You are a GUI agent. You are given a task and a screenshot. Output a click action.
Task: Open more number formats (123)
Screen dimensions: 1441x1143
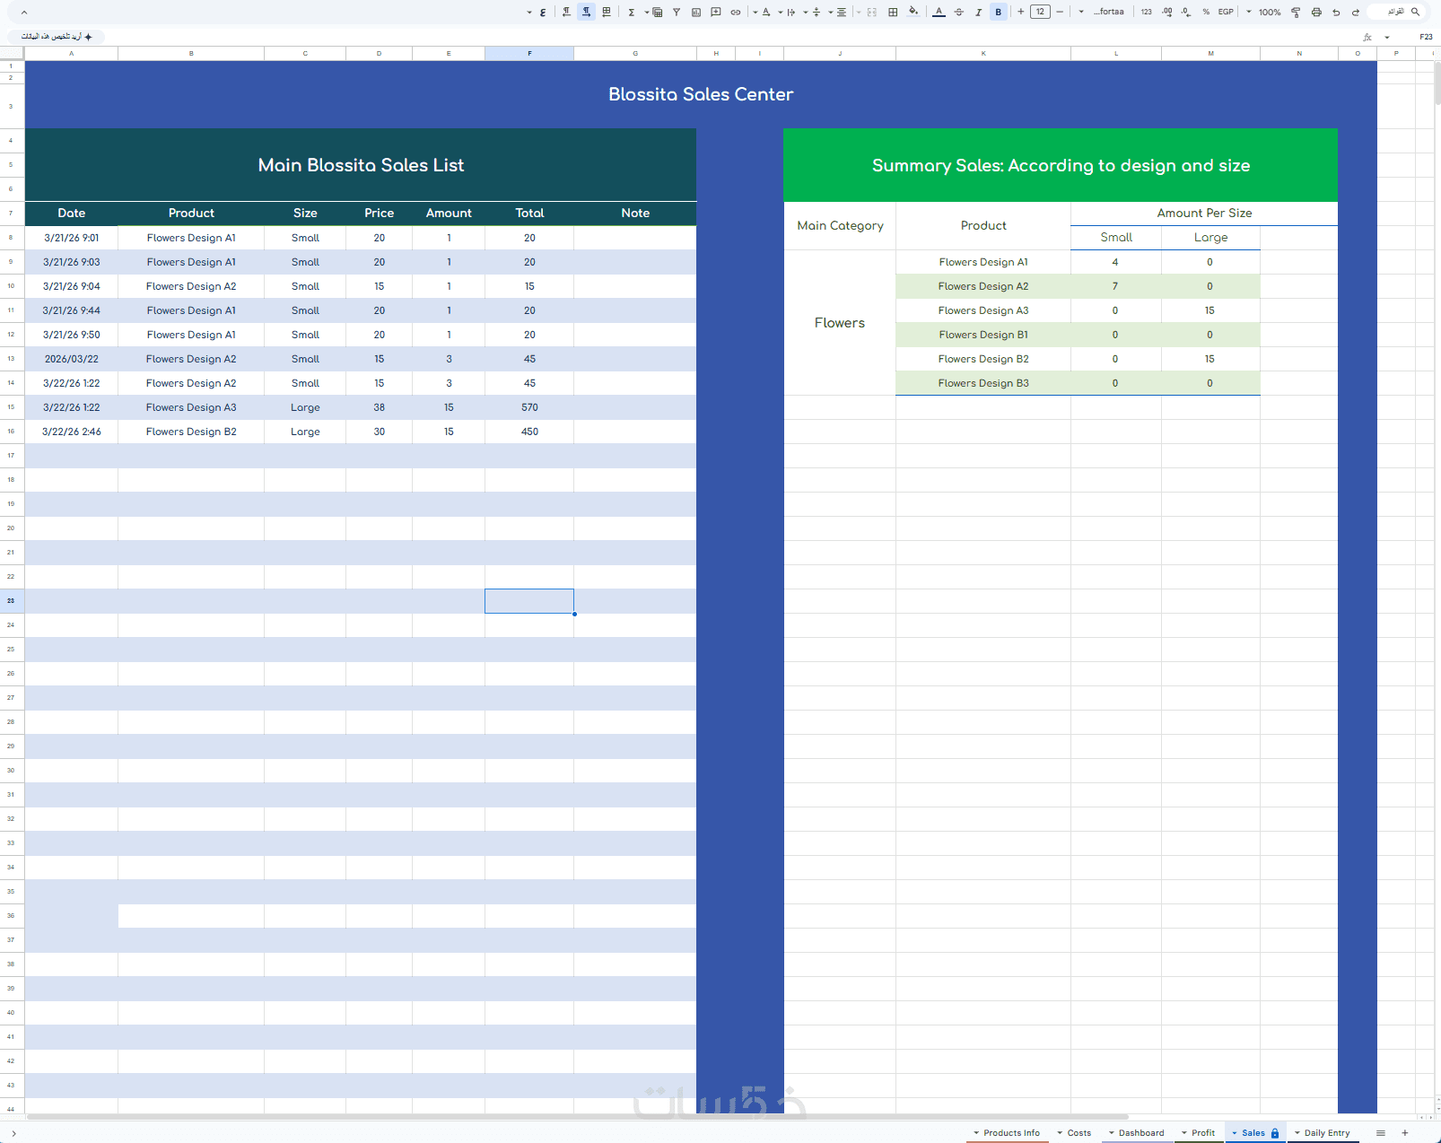tap(1147, 12)
